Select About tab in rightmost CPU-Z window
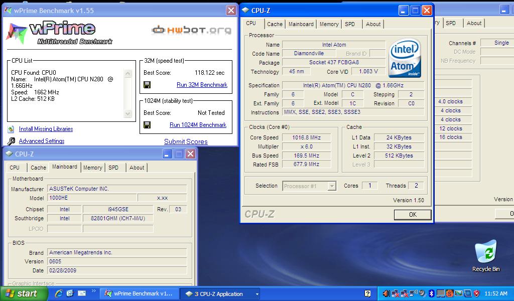 (x=474, y=23)
